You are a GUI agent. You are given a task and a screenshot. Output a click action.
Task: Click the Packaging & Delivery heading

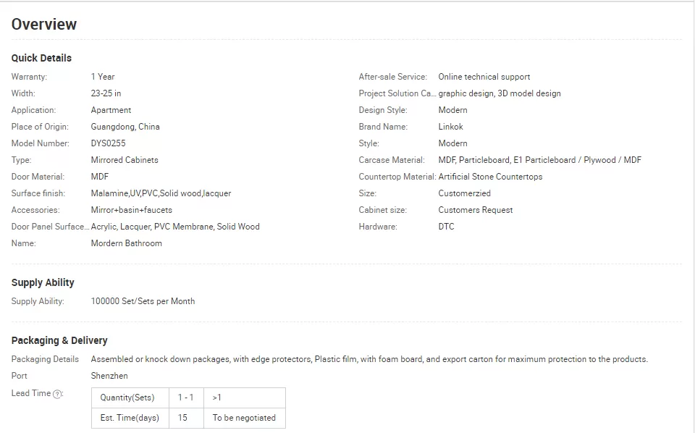[59, 340]
